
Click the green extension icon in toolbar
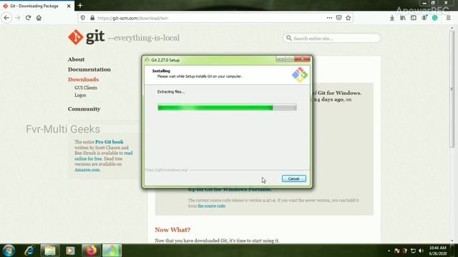[434, 18]
